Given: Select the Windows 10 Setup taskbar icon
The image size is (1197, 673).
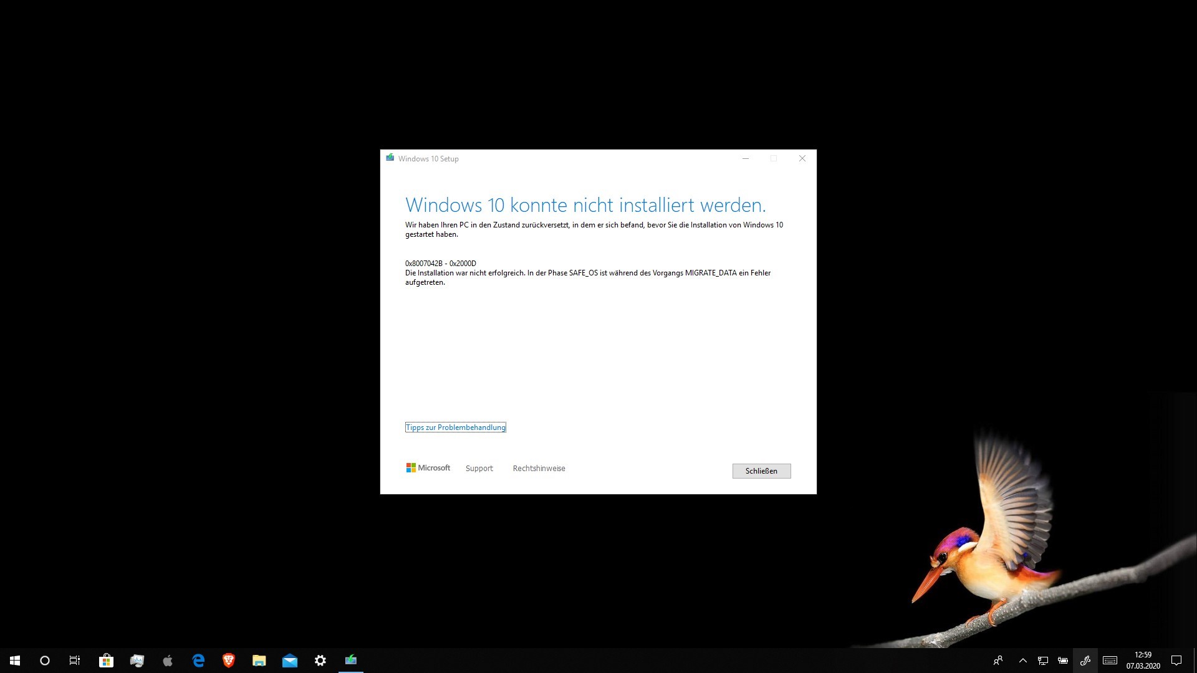Looking at the screenshot, I should 351,661.
